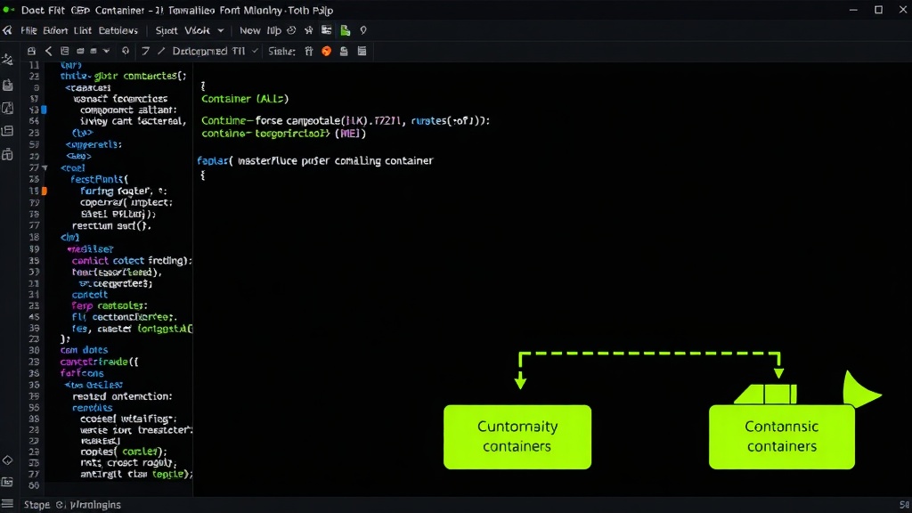Click the green document icon in menu bar
The width and height of the screenshot is (912, 513).
pyautogui.click(x=346, y=30)
